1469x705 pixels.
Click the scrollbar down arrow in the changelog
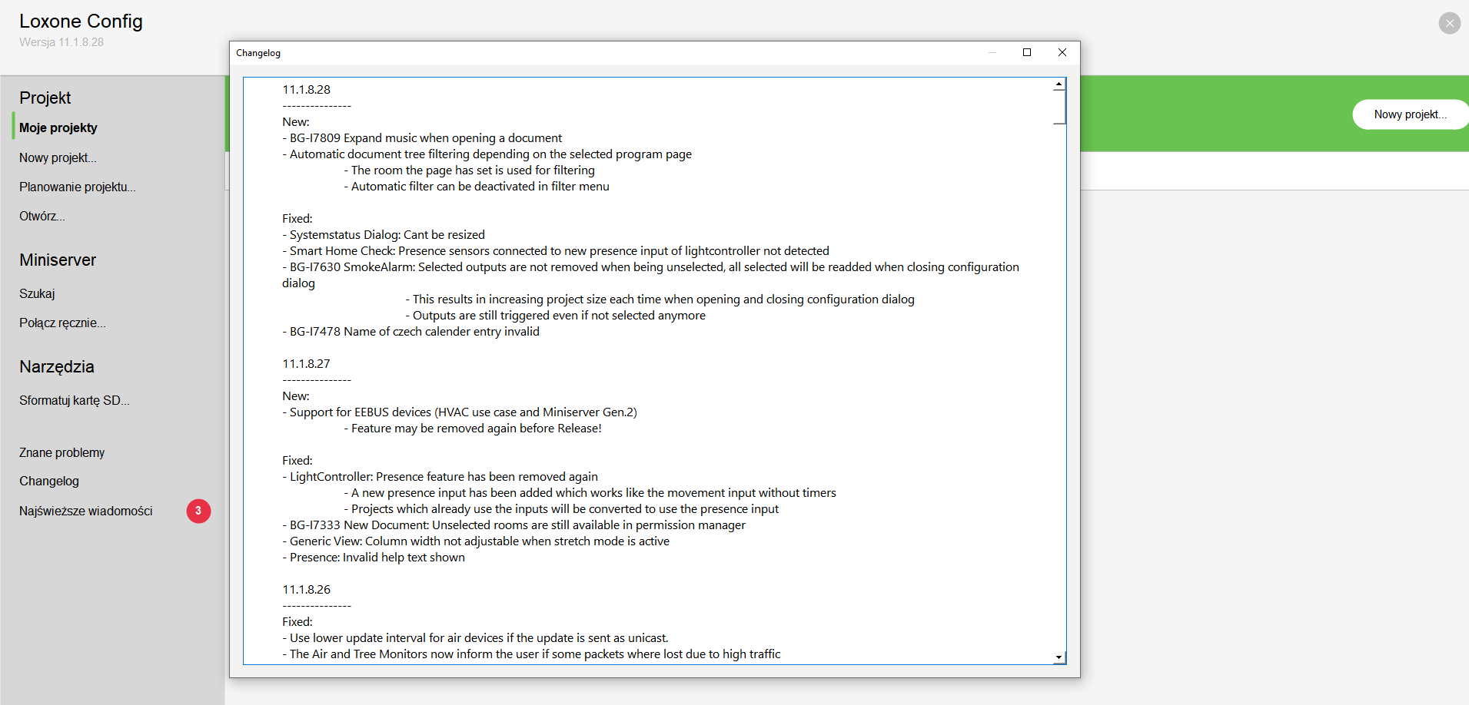[x=1059, y=658]
